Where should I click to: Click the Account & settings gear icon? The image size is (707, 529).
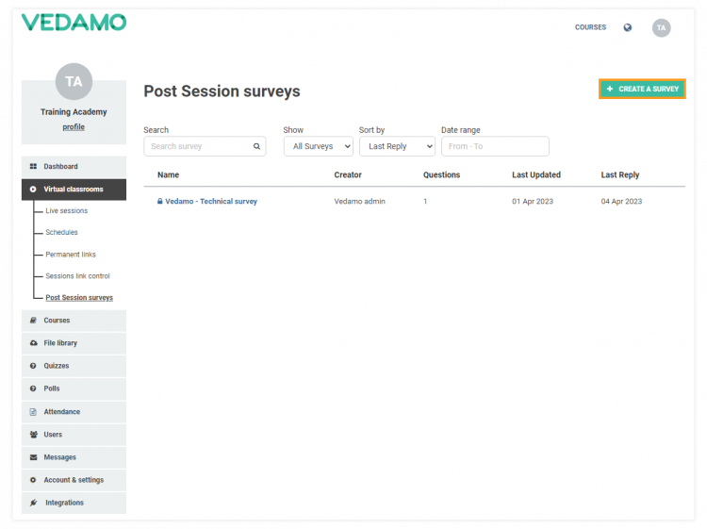point(33,480)
